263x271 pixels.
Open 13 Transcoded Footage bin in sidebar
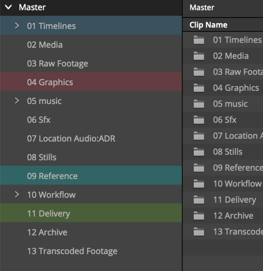(72, 251)
